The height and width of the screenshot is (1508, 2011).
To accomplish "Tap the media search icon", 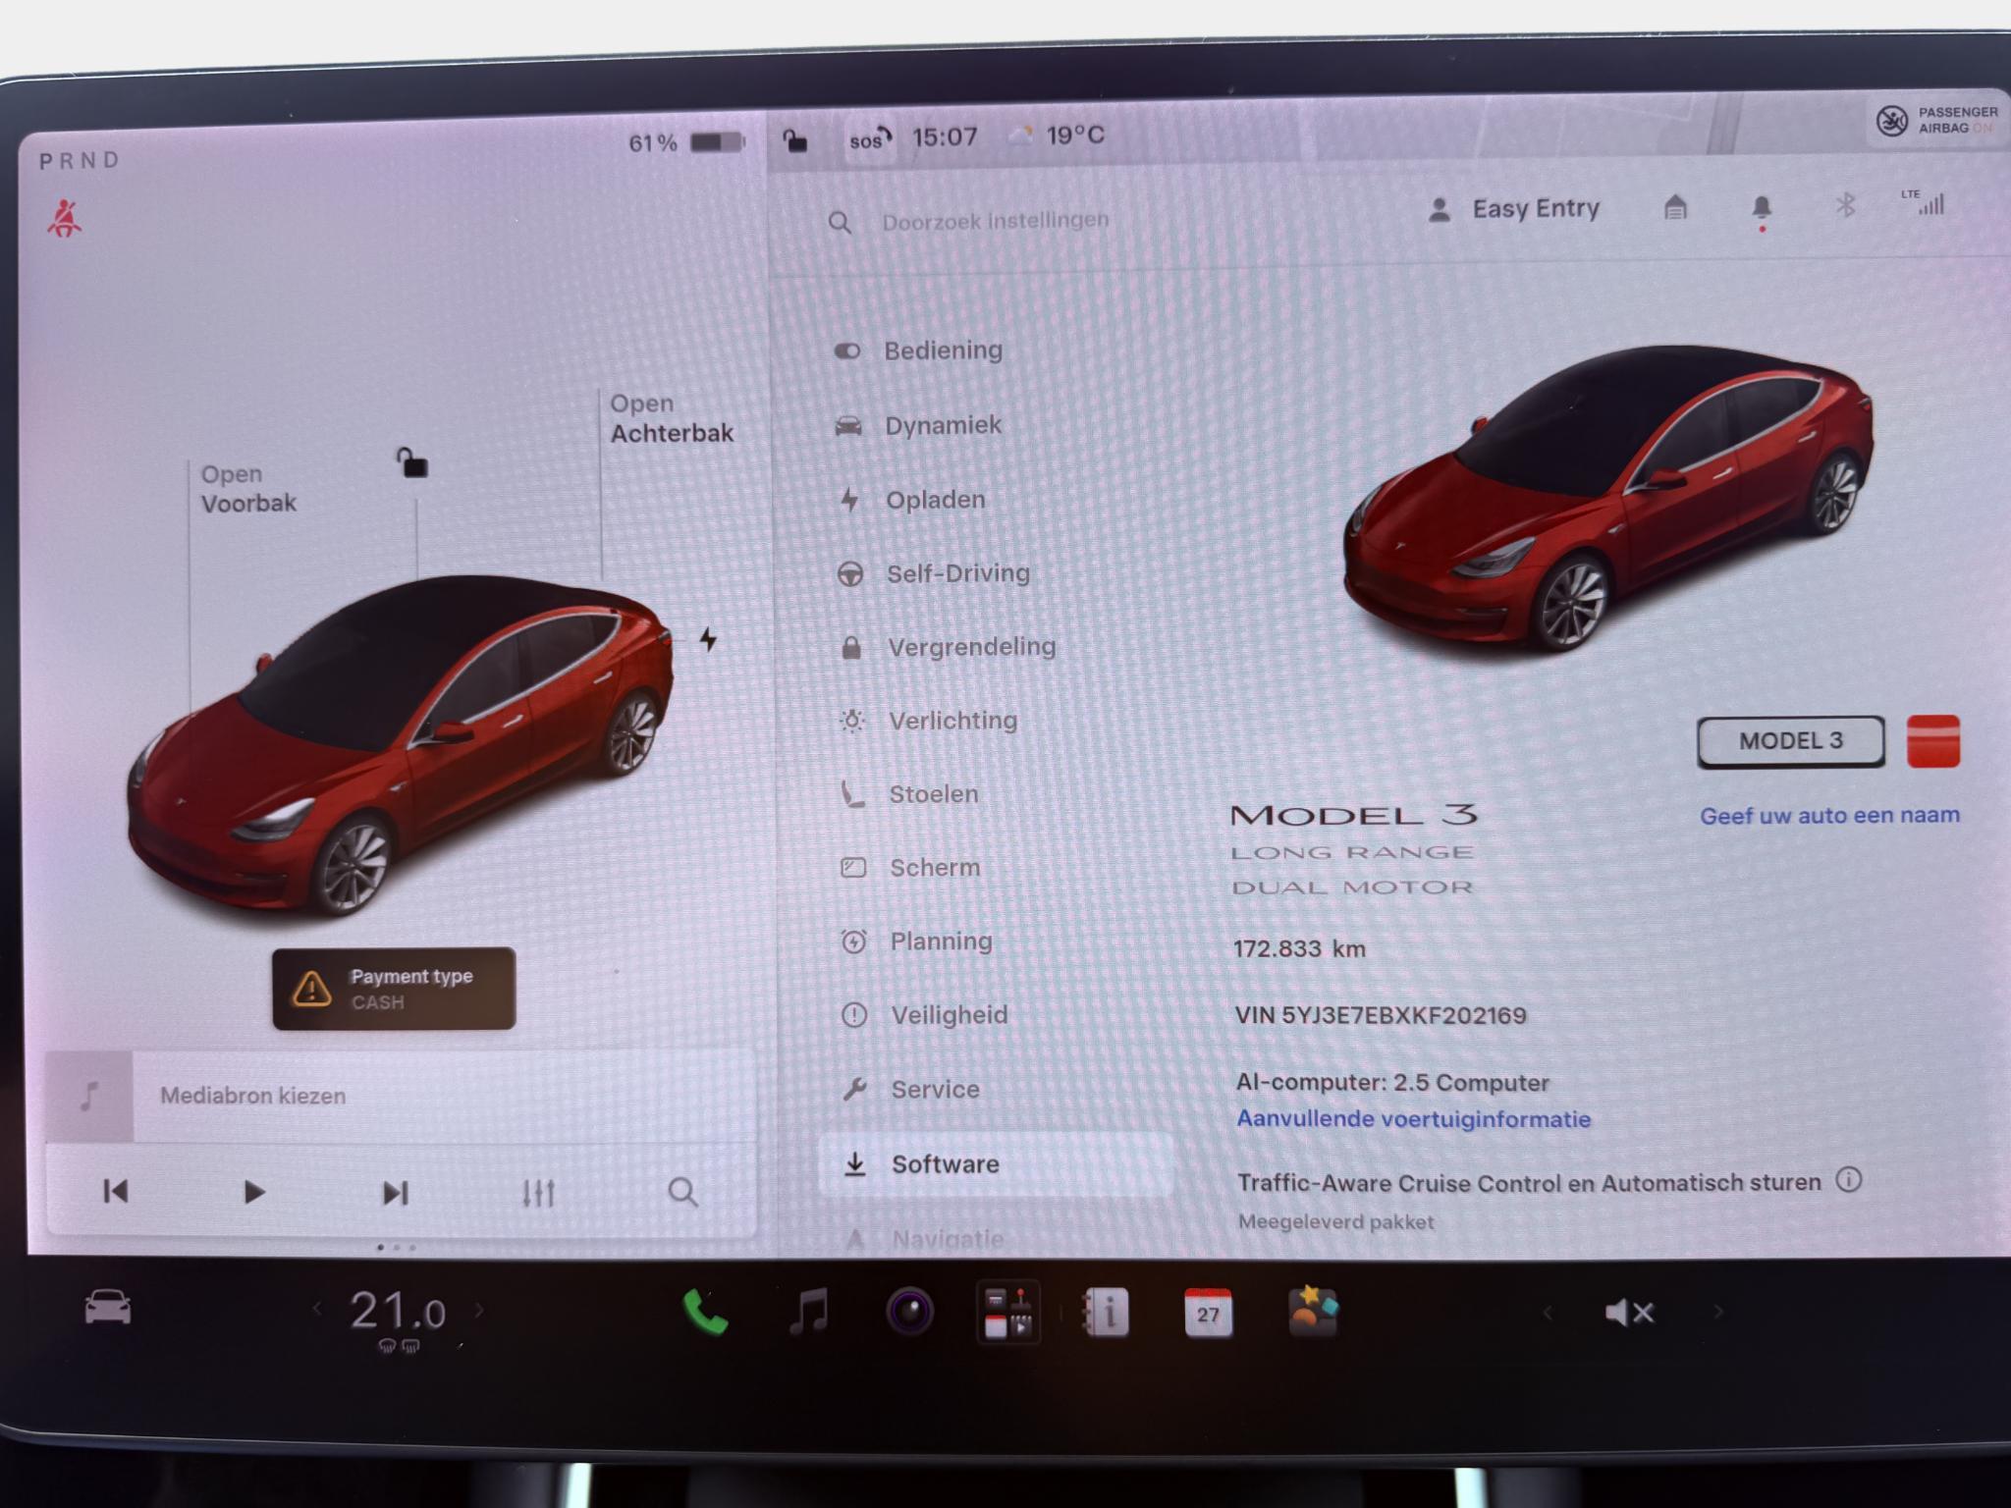I will pos(682,1193).
